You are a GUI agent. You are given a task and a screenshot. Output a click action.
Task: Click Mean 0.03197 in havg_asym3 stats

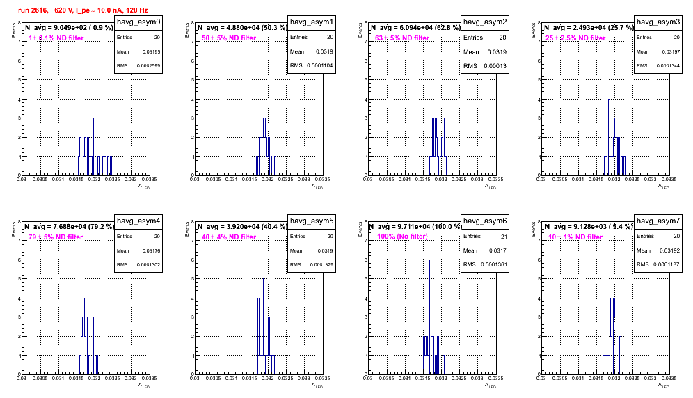pyautogui.click(x=658, y=51)
